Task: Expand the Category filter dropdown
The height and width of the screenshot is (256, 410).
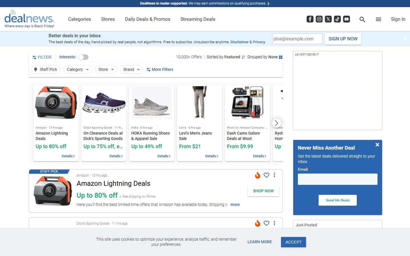Action: pyautogui.click(x=78, y=69)
